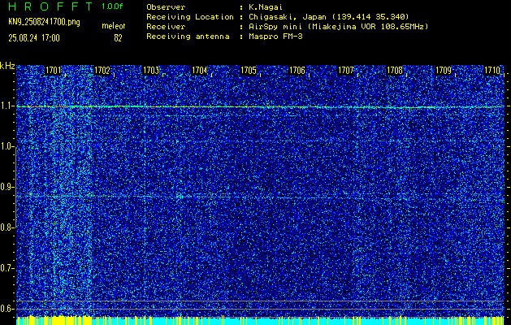Click the 1702 time marker
Viewport: 511px width, 325px height.
(x=102, y=71)
